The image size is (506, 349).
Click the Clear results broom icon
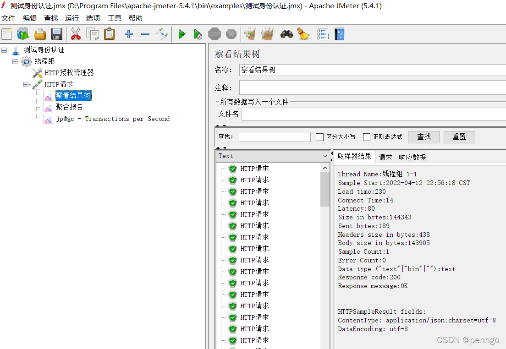pyautogui.click(x=250, y=34)
